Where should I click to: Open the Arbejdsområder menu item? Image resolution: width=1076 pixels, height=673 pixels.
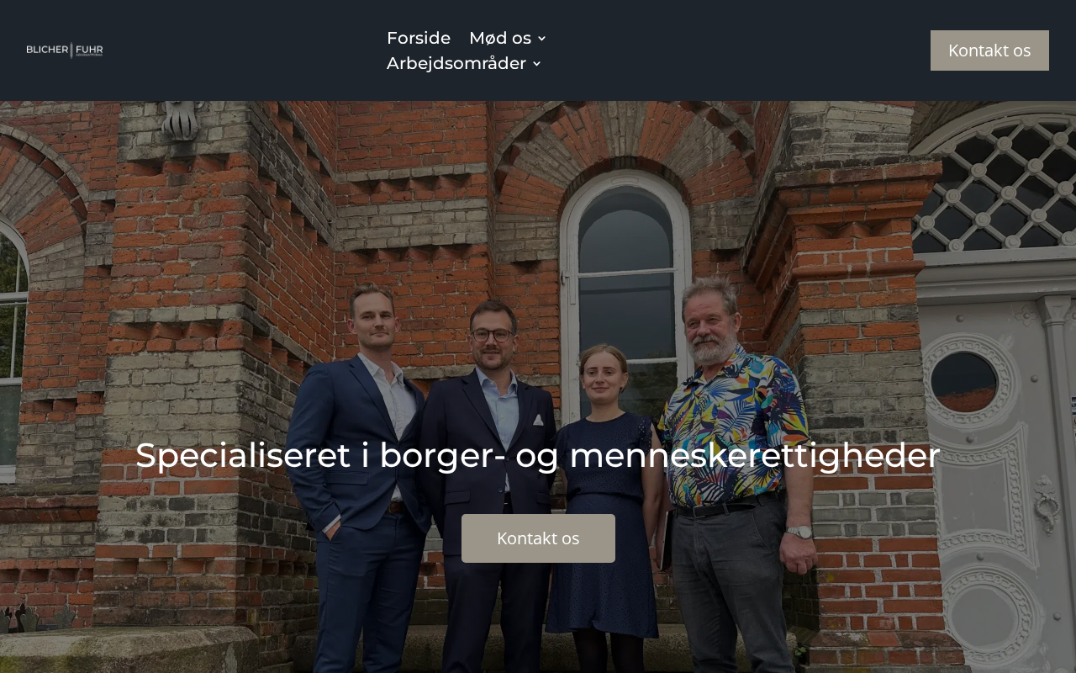click(x=456, y=63)
